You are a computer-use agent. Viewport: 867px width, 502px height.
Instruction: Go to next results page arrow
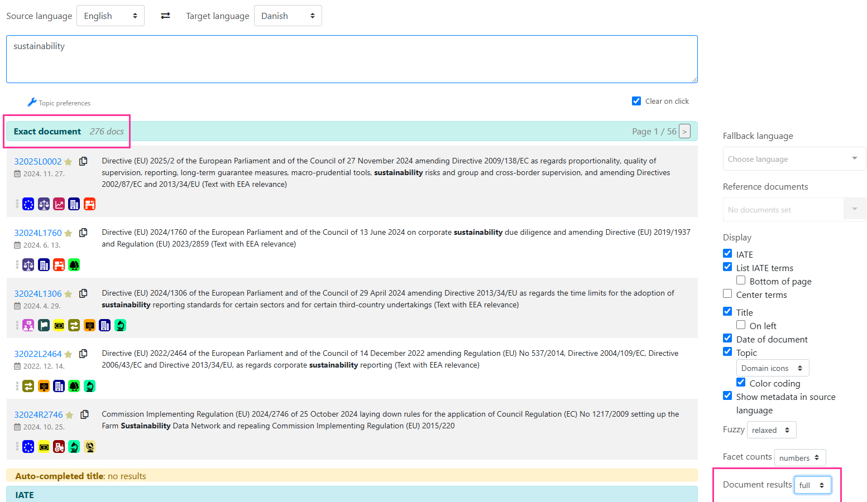coord(684,132)
